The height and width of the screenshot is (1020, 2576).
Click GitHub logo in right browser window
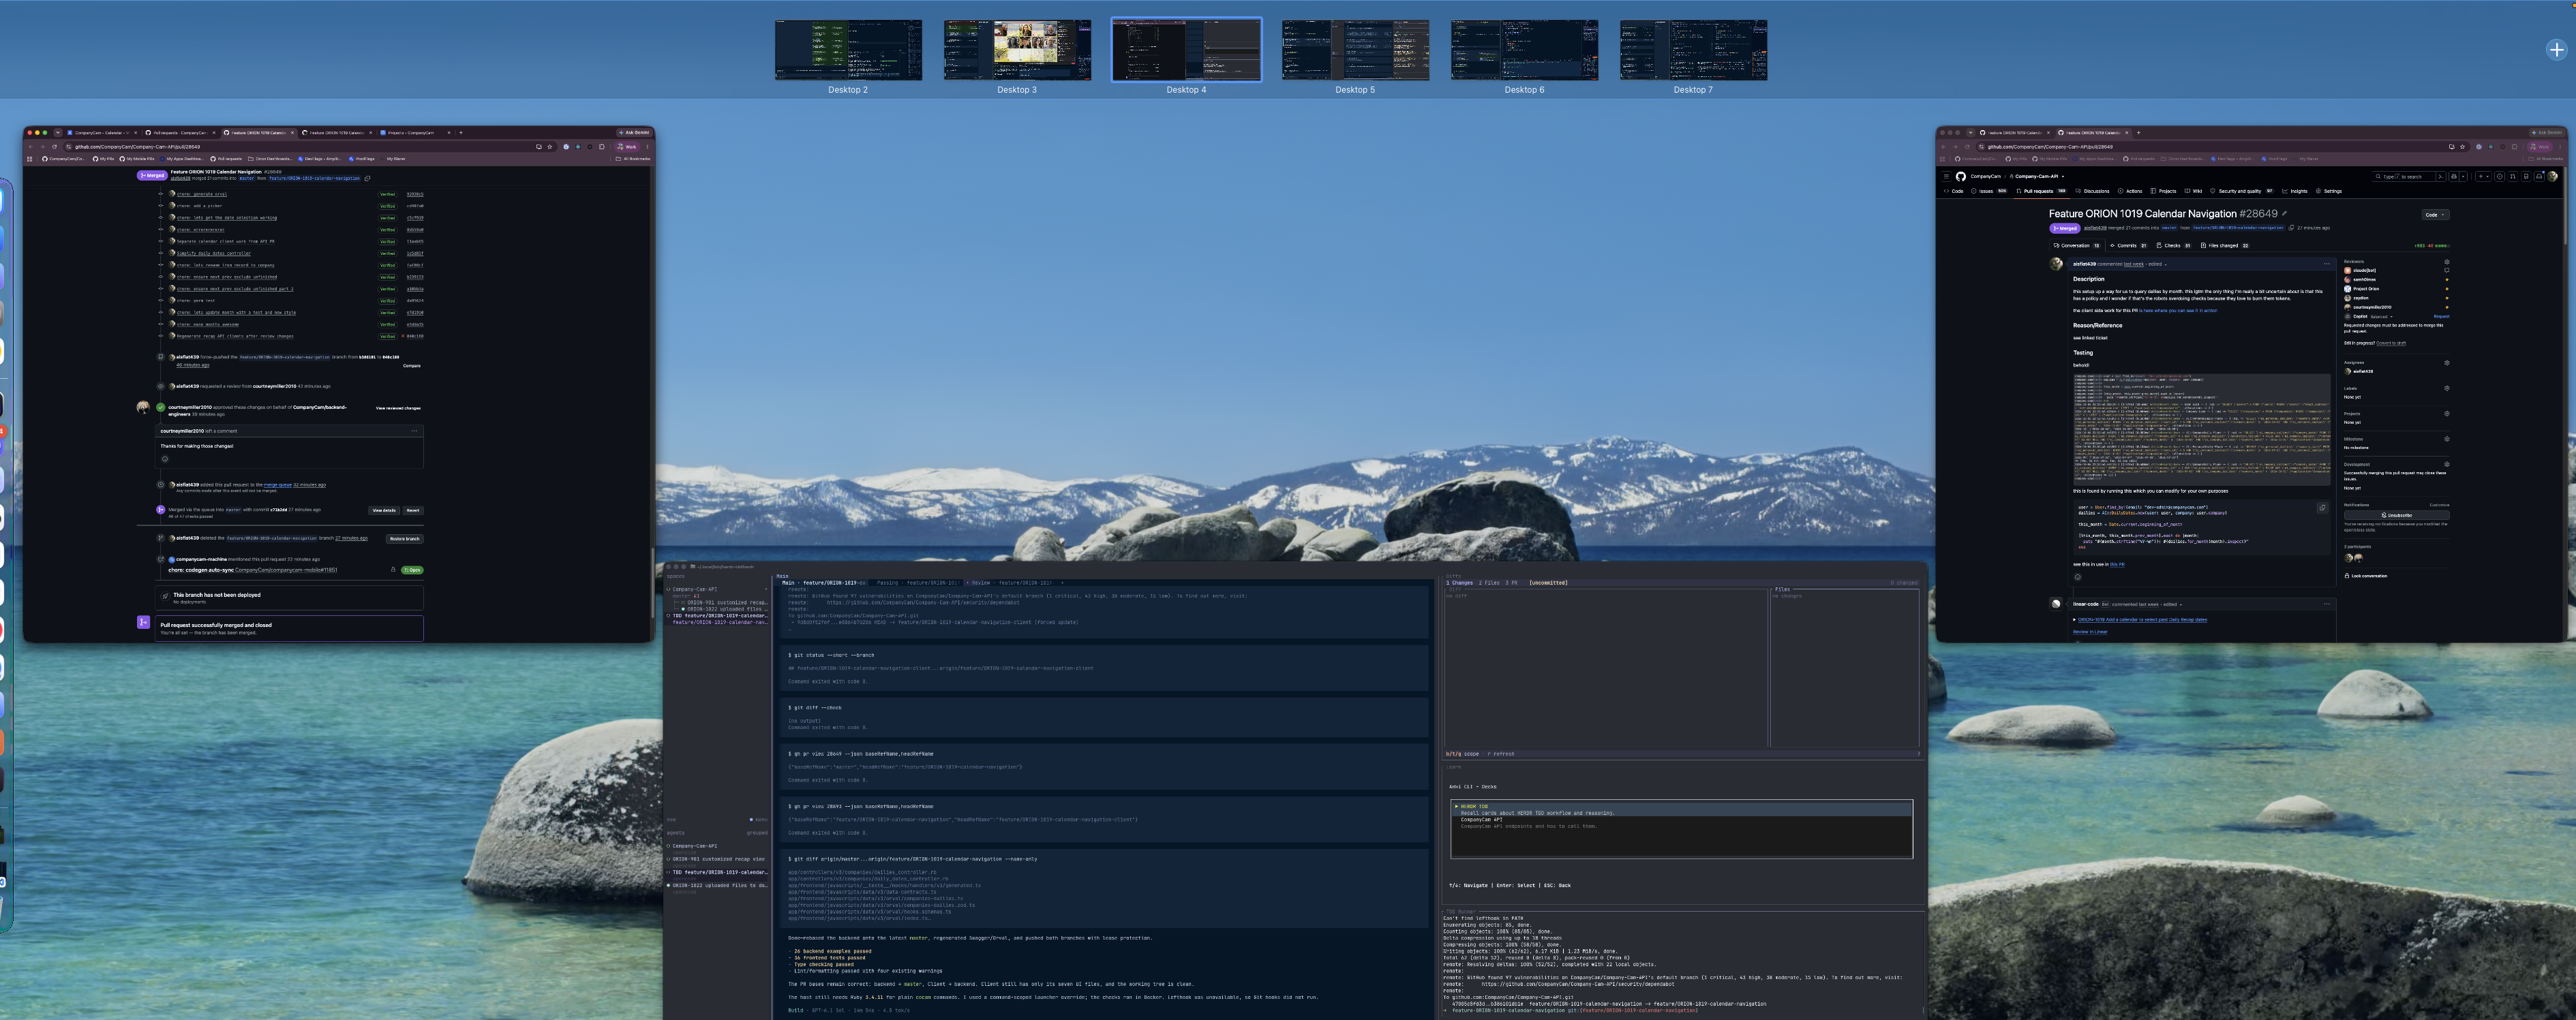[1961, 177]
